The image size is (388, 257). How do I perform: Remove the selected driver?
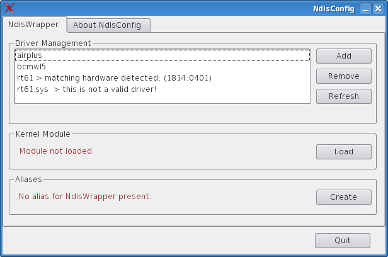pos(344,76)
